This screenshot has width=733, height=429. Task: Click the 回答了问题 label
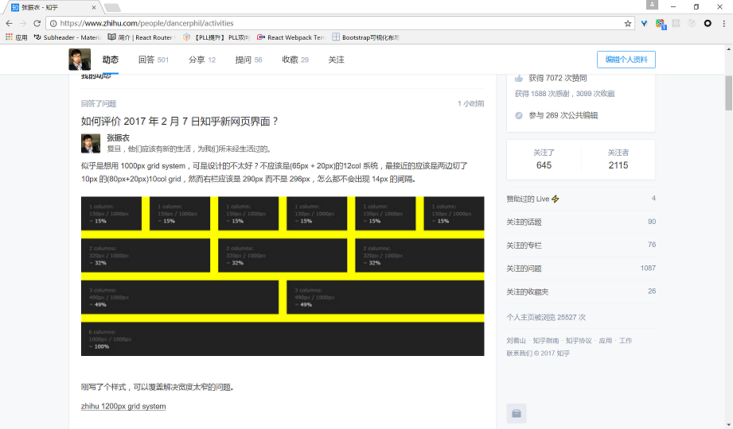pyautogui.click(x=99, y=103)
